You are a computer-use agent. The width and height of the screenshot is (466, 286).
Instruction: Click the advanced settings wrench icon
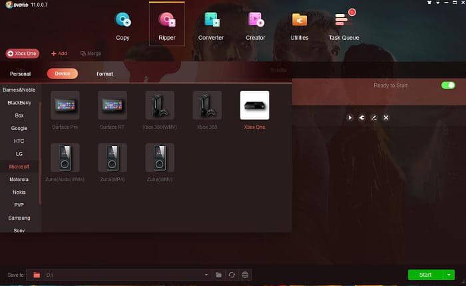tap(361, 117)
